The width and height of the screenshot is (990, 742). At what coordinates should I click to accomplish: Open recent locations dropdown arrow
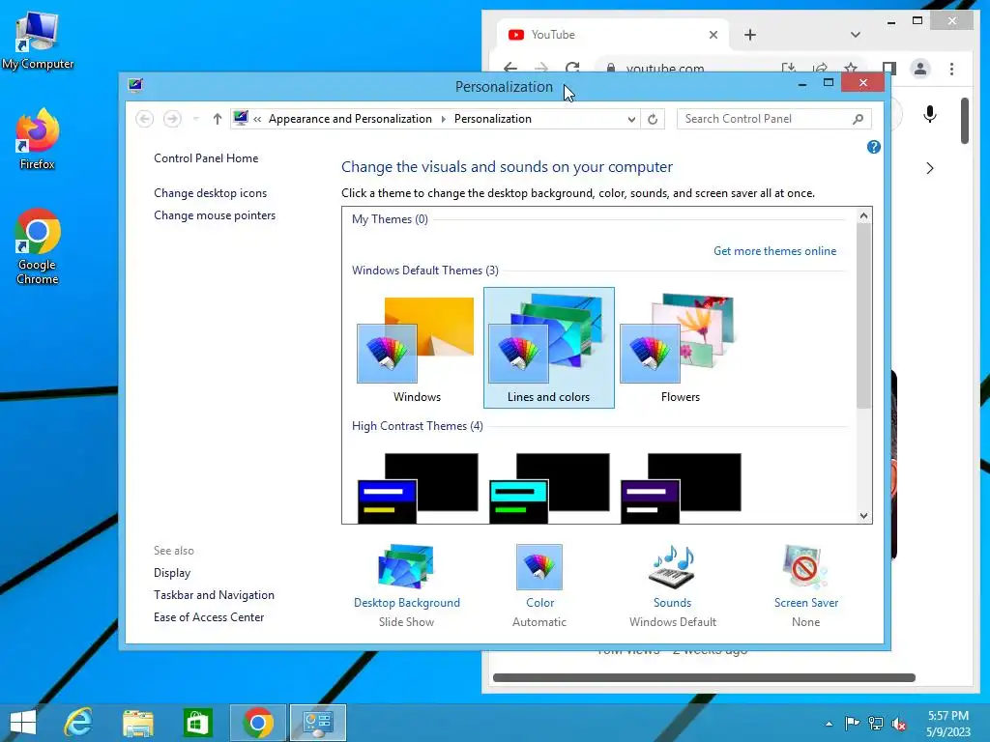click(x=195, y=119)
